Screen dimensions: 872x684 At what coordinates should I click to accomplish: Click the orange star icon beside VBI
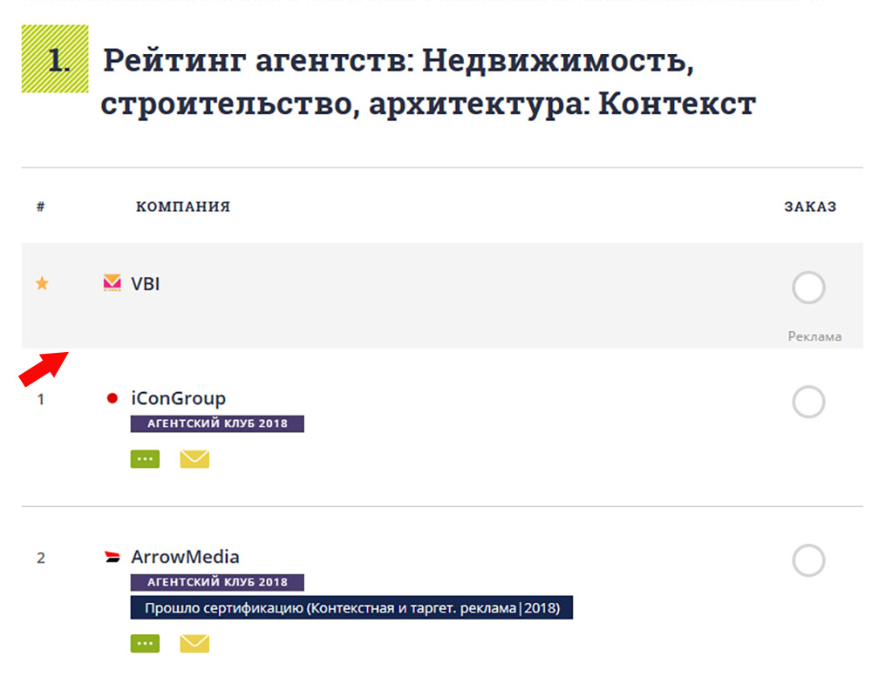[x=42, y=283]
